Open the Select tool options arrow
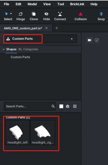 coord(11,14)
